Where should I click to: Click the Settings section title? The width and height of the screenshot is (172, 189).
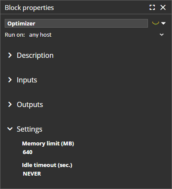[x=30, y=129]
